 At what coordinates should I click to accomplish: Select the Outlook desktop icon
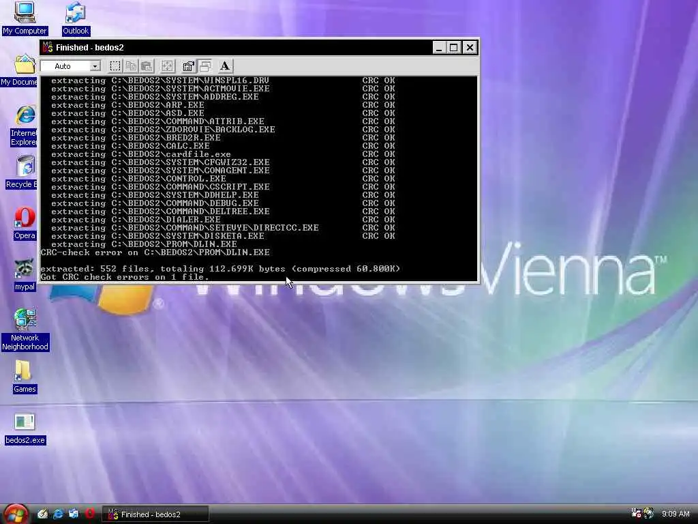pos(76,18)
